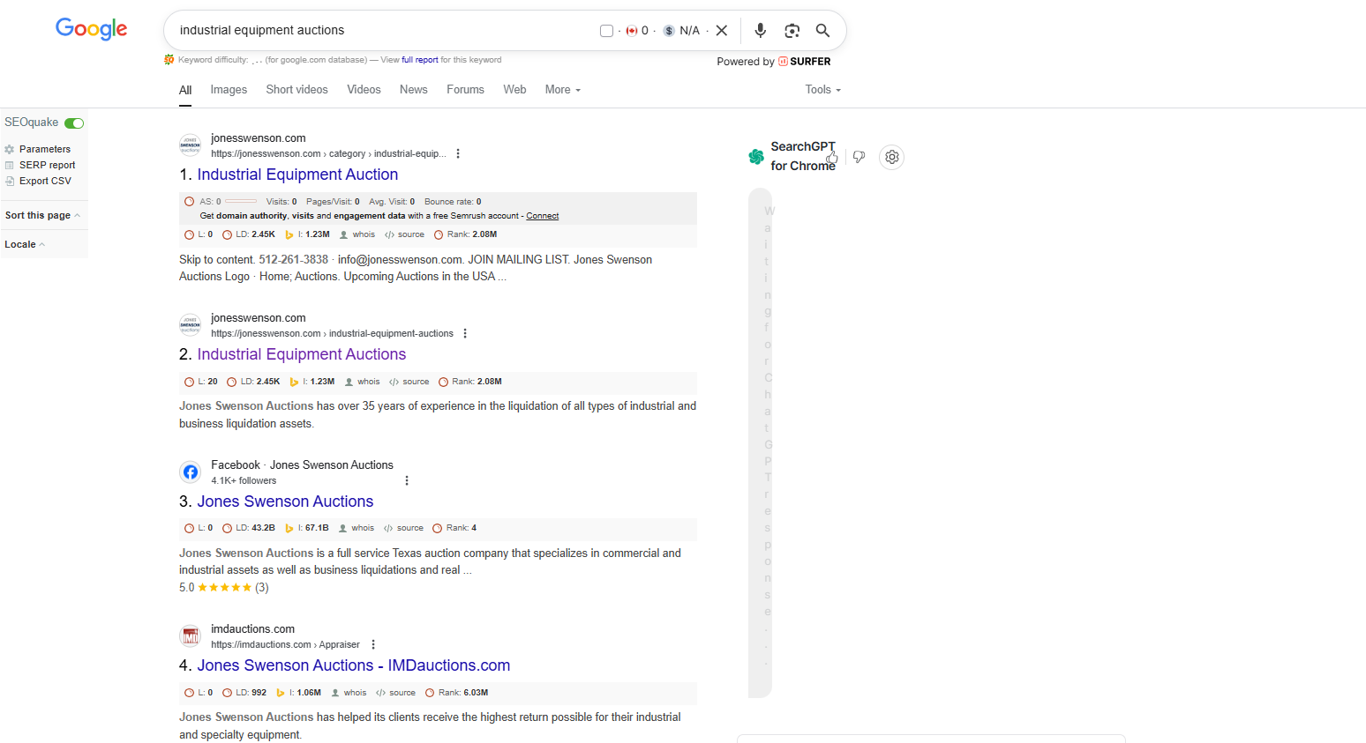Switch to the Forums tab
Image resolution: width=1366 pixels, height=743 pixels.
click(465, 90)
